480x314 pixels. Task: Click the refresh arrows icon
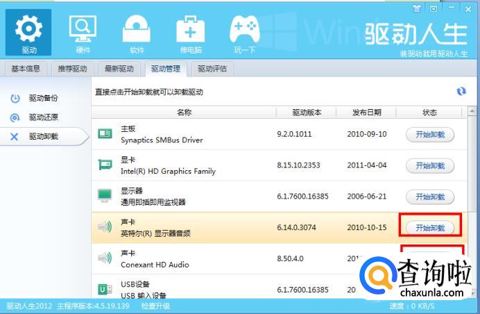[x=461, y=91]
